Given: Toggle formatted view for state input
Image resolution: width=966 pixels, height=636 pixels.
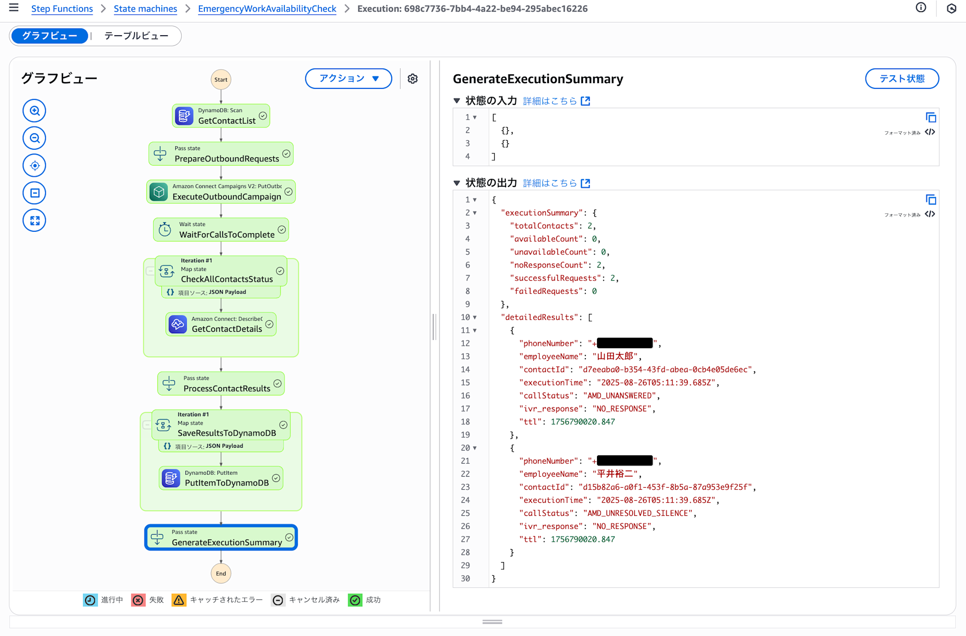Looking at the screenshot, I should pos(930,132).
